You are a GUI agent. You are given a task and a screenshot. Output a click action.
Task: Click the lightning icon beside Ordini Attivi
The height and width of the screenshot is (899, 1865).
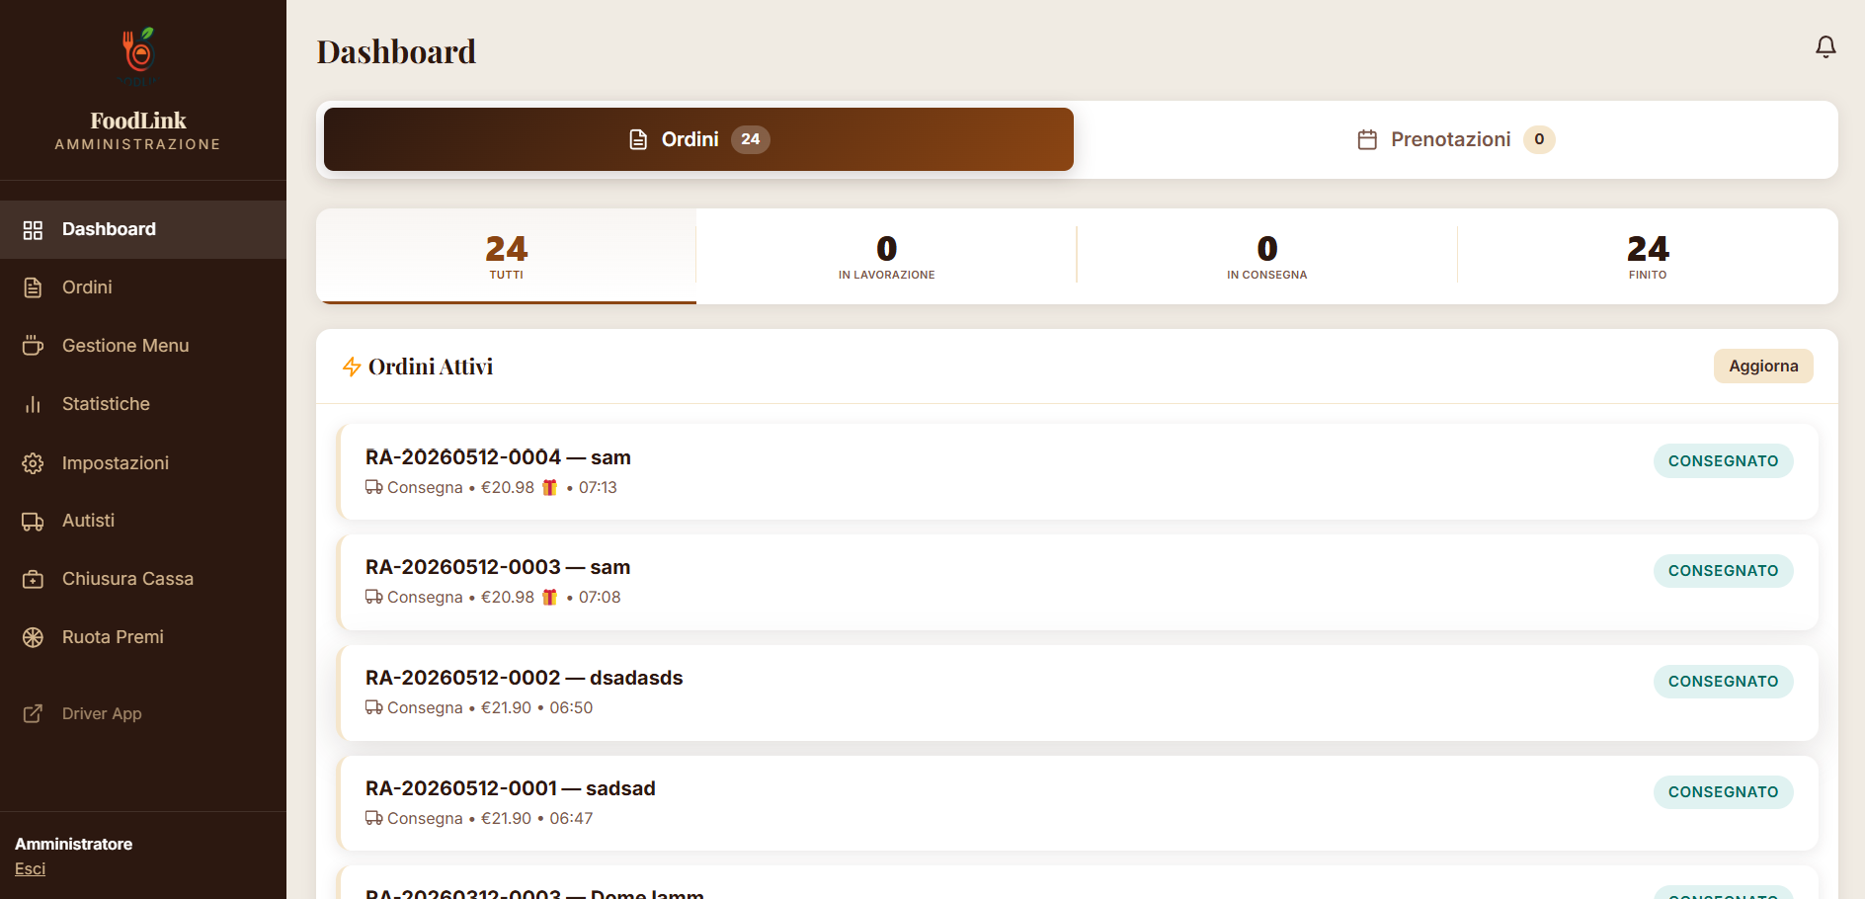click(352, 367)
